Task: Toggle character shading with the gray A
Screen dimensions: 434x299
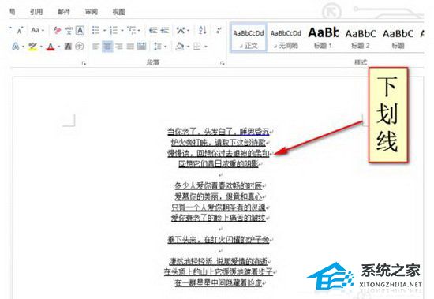Action: click(x=68, y=47)
